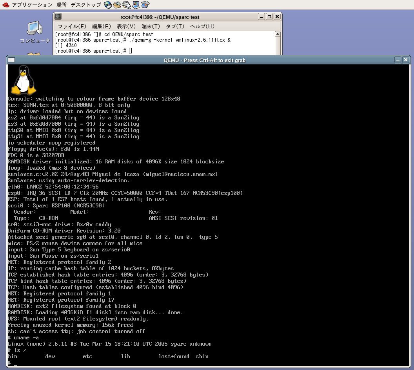Click the 'RAMDISK: ext2 filesystem found at block 0' line
The height and width of the screenshot is (370, 414).
[x=72, y=306]
